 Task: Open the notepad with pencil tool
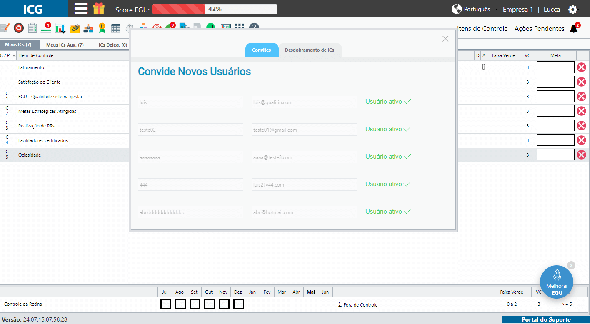[5, 28]
